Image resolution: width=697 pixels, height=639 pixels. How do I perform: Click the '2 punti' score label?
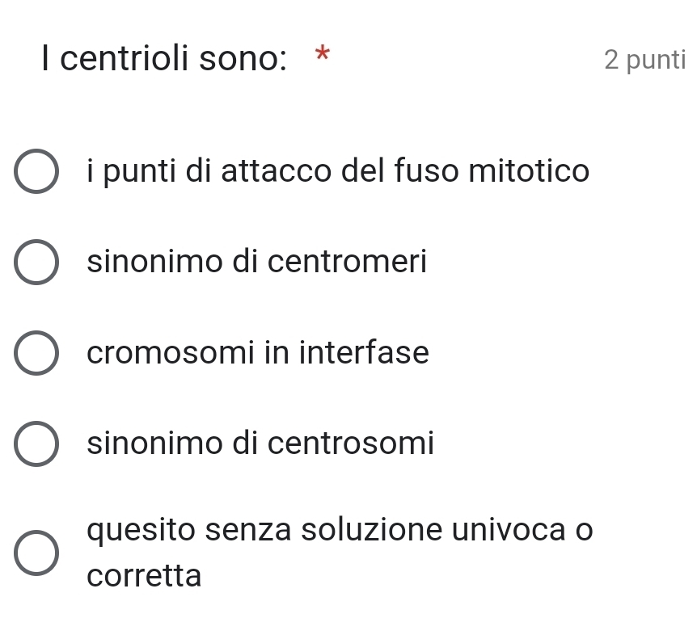644,60
